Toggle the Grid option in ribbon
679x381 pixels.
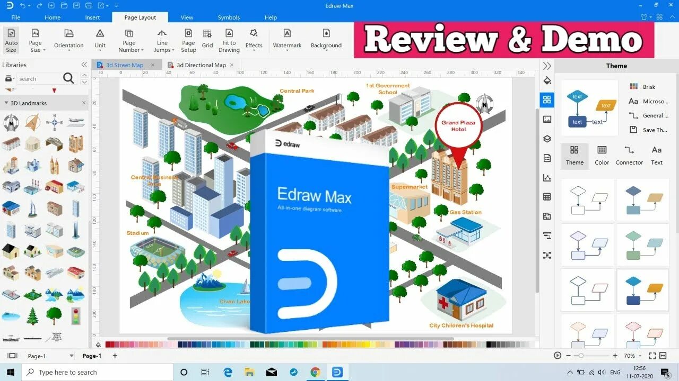207,39
